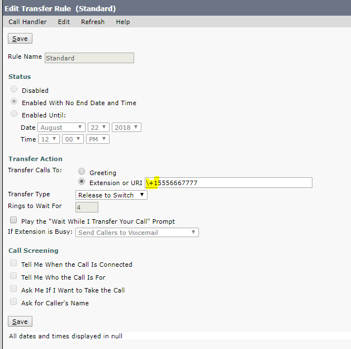Open the Help menu
This screenshot has width=351, height=349.
[123, 22]
